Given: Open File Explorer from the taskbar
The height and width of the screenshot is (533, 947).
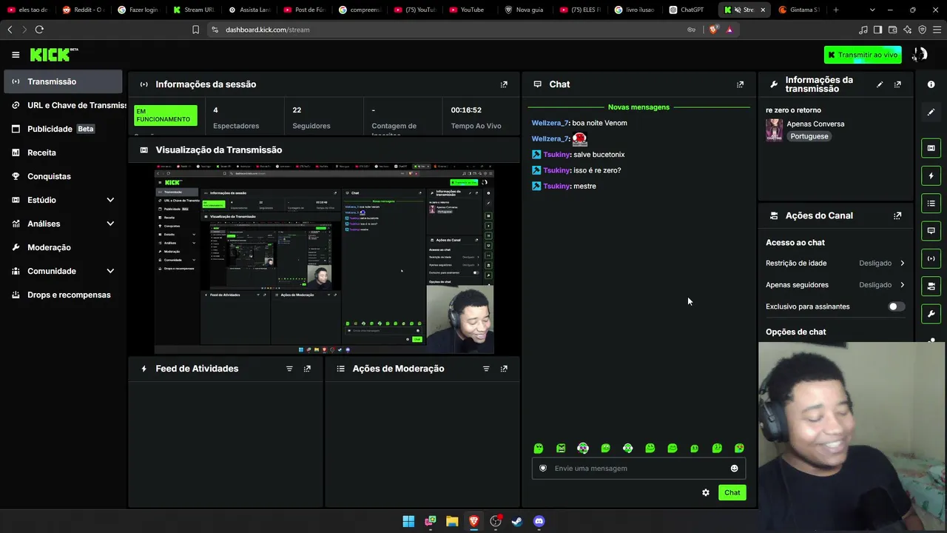Looking at the screenshot, I should coord(452,521).
